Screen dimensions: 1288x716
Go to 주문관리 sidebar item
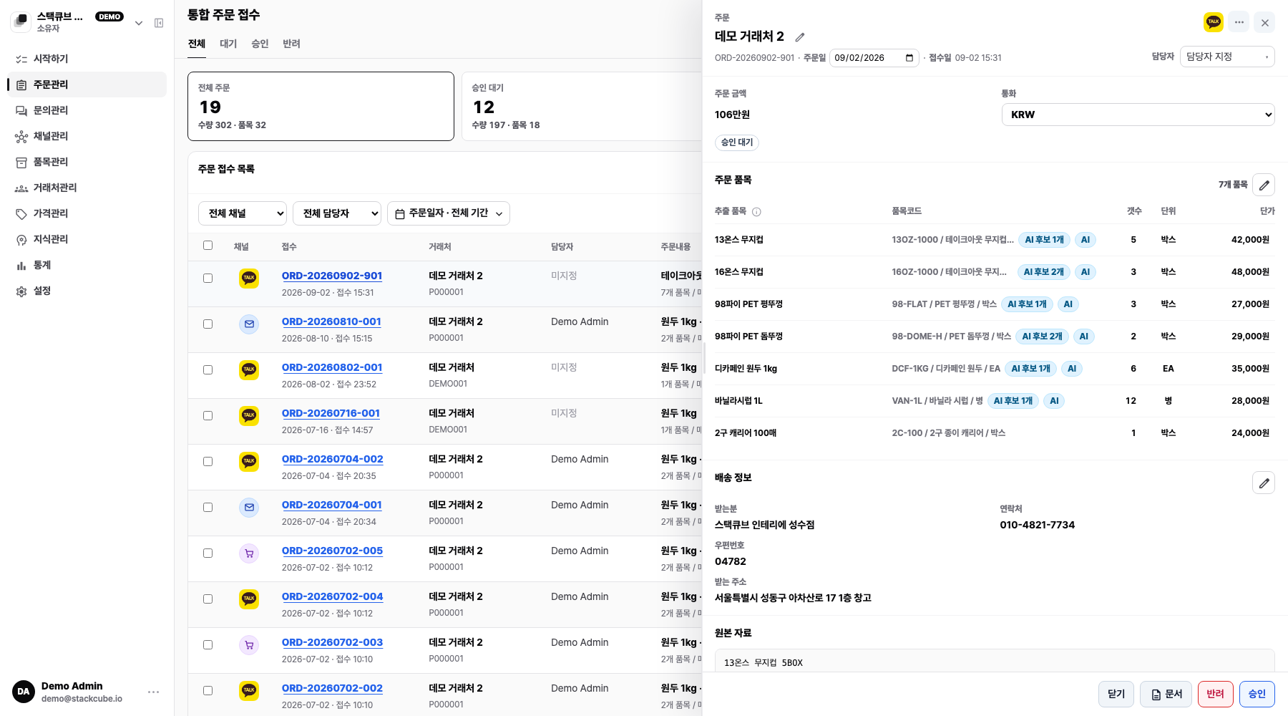point(87,84)
